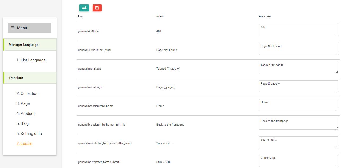The height and width of the screenshot is (168, 353).
Task: Go to Page translation section
Action: coord(23,103)
